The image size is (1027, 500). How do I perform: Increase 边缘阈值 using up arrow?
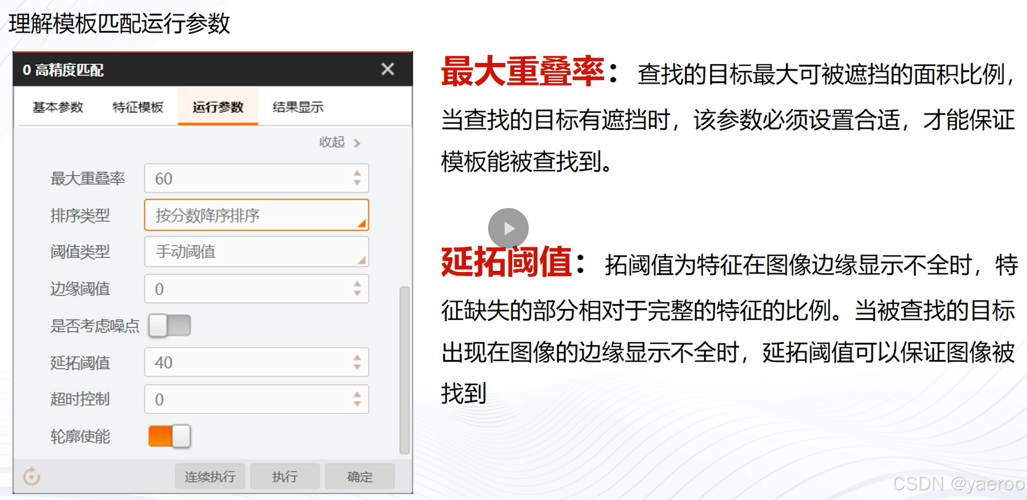357,284
